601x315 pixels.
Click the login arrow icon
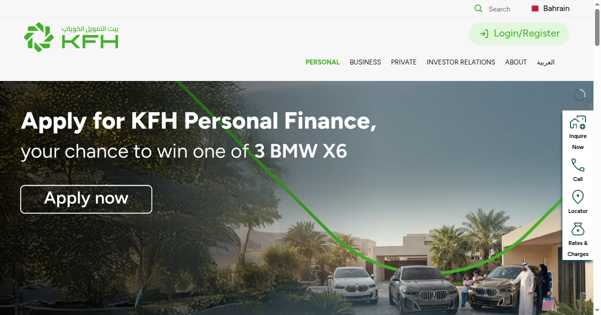point(484,33)
